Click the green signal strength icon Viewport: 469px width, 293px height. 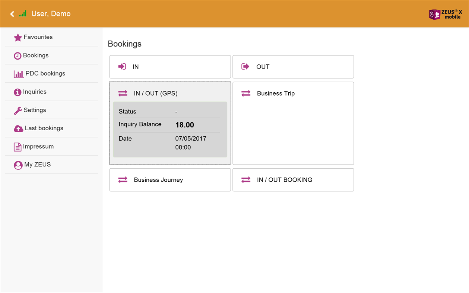23,14
